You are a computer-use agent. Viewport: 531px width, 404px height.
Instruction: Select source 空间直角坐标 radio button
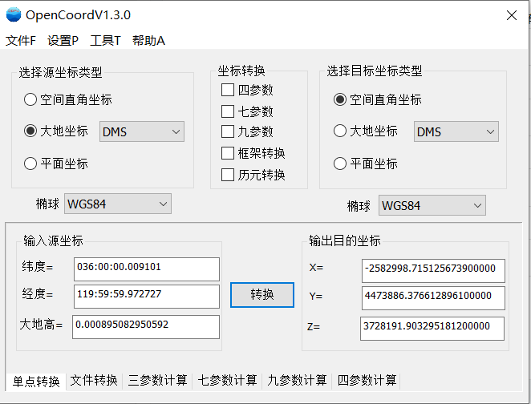click(x=30, y=100)
